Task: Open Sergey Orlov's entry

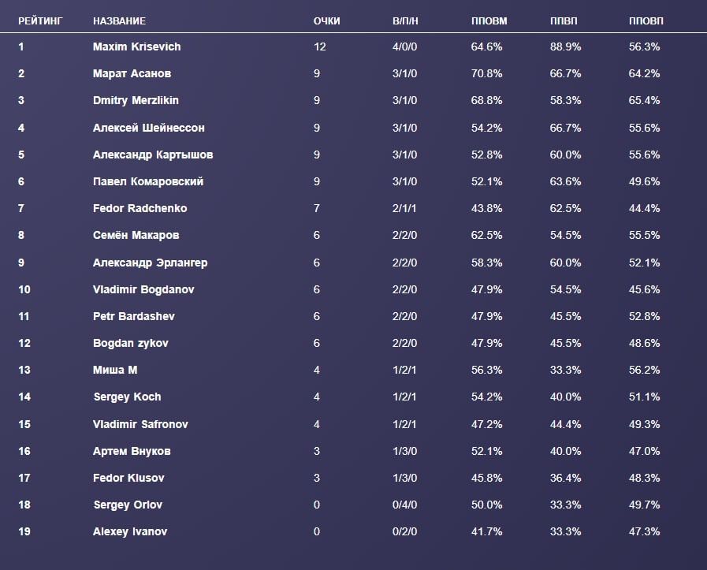Action: pyautogui.click(x=128, y=505)
